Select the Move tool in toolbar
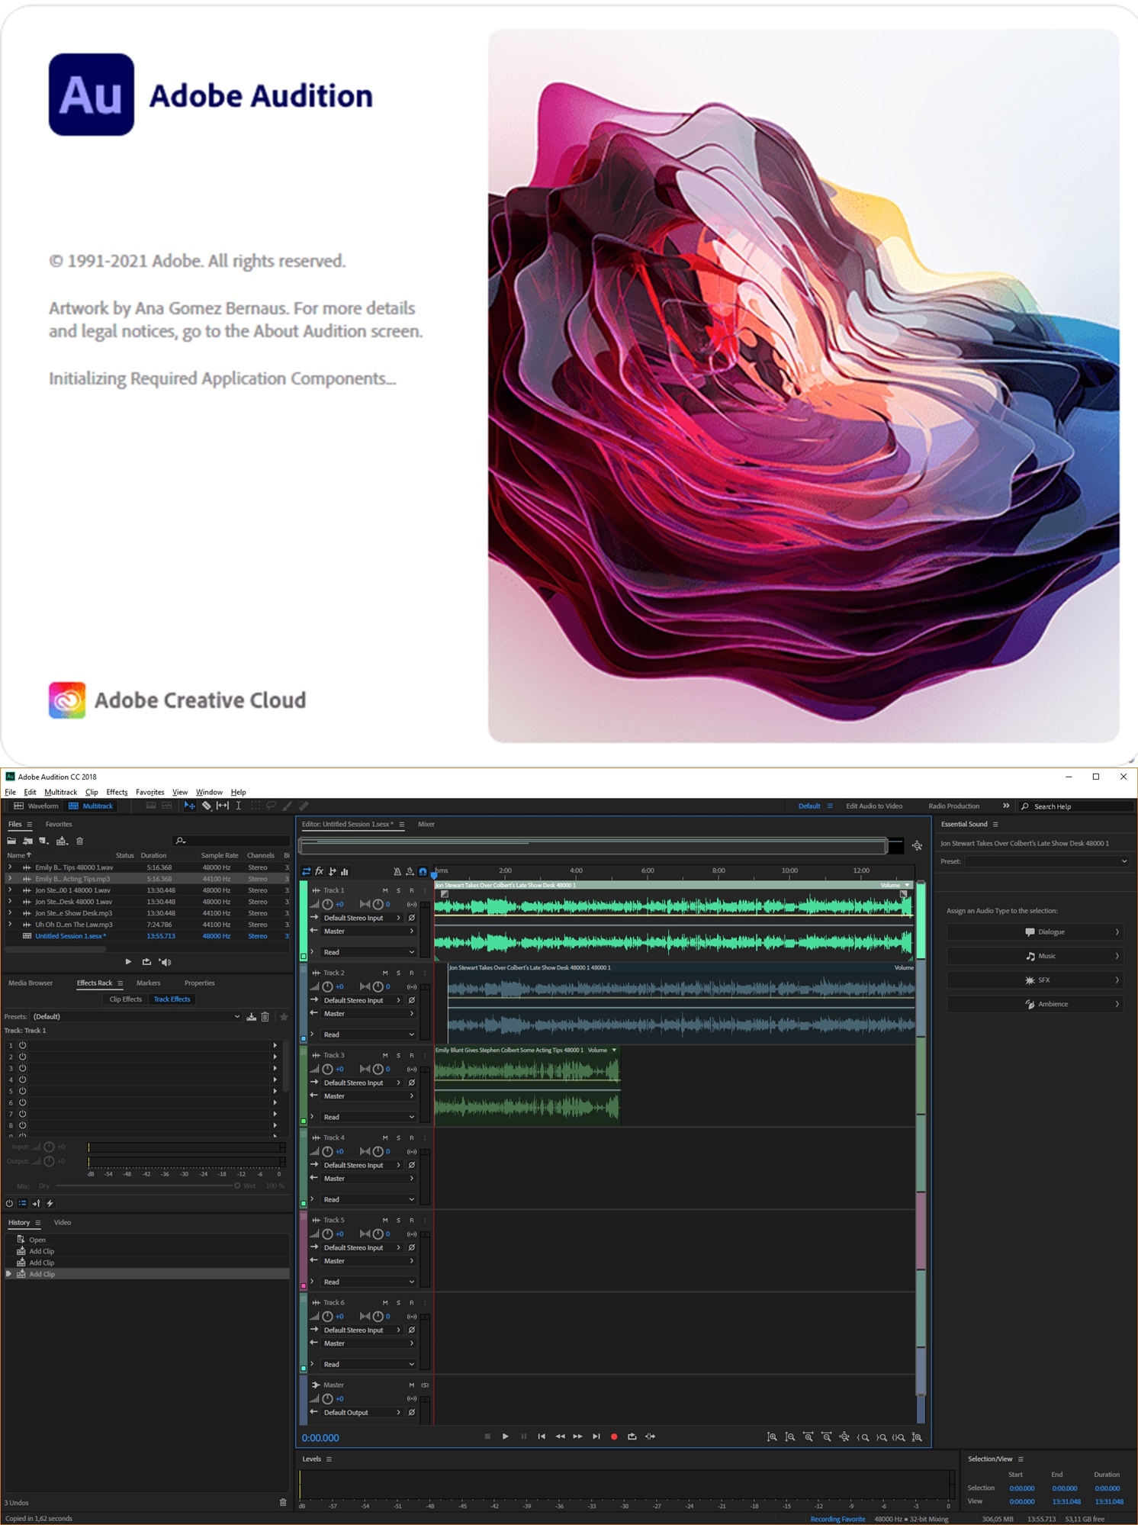This screenshot has height=1525, width=1138. [189, 806]
